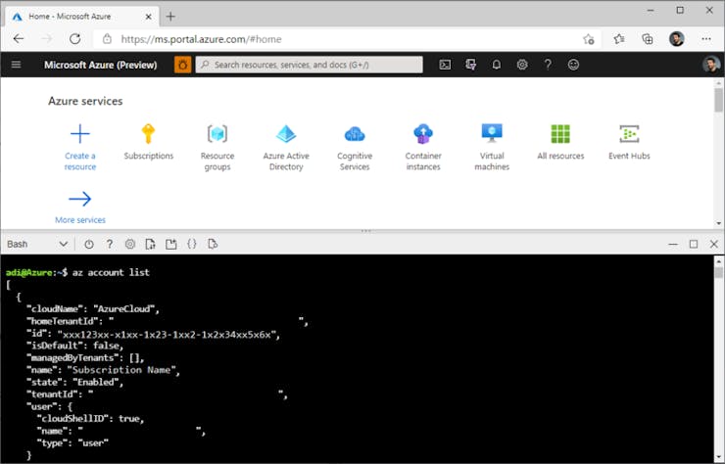Open Directory and subscription filter icon

pyautogui.click(x=470, y=65)
